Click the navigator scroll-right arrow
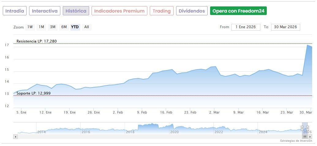Viewport: 317px width, 146px height. [x=310, y=137]
